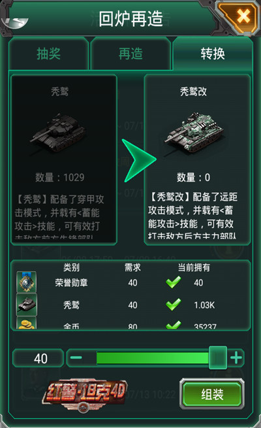Increase quantity with the plus button
Image resolution: width=261 pixels, height=428 pixels.
point(236,357)
